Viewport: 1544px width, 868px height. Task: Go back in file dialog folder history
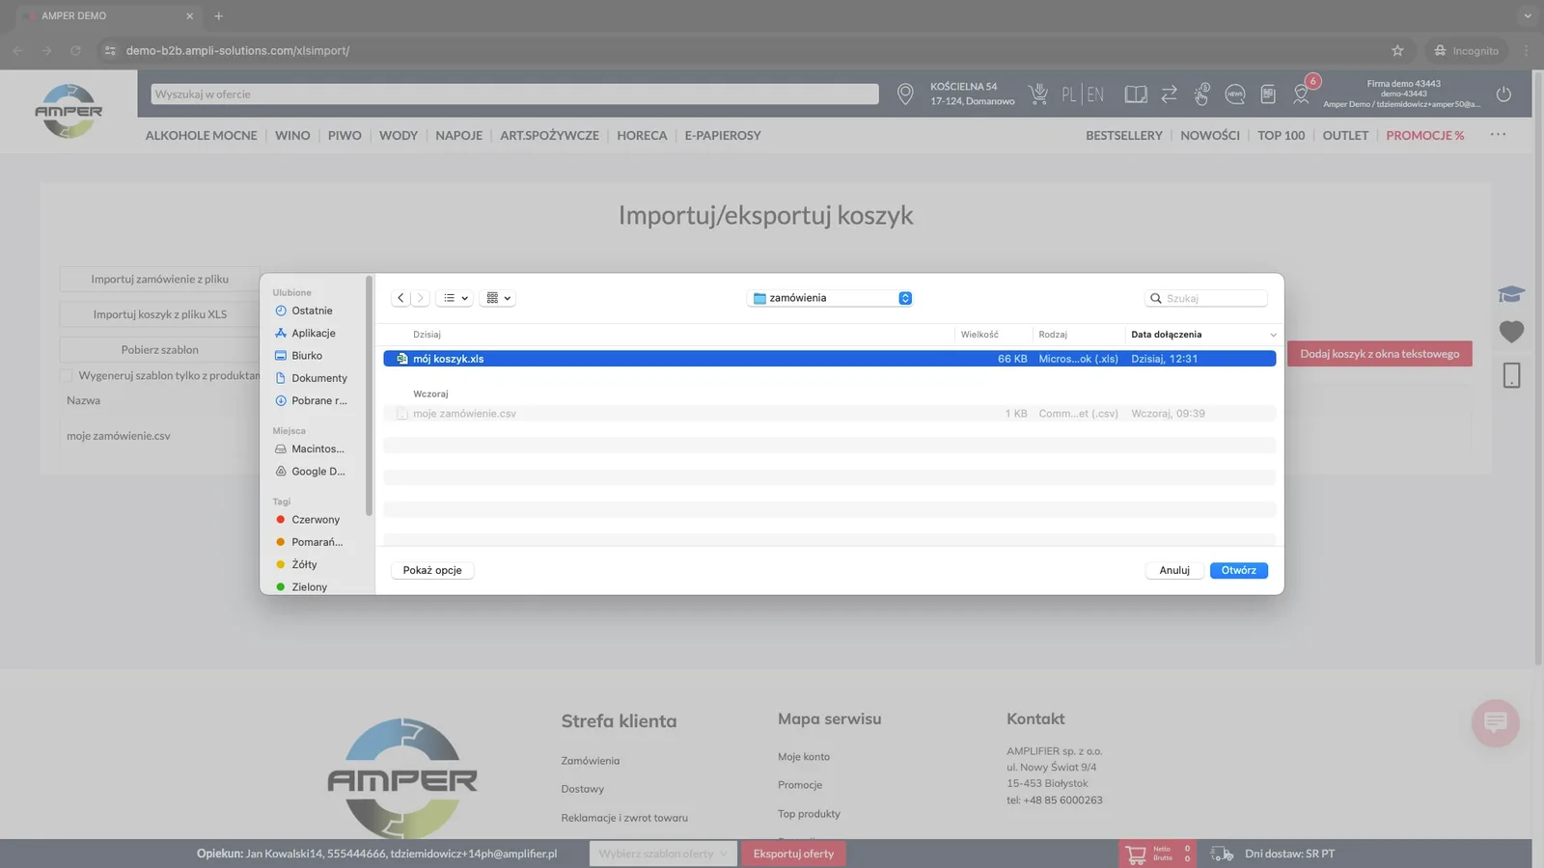coord(400,298)
